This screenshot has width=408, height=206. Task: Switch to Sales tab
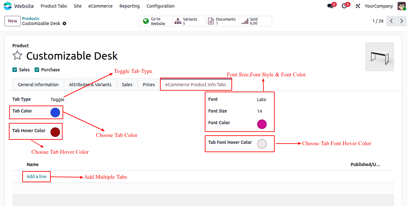tap(127, 85)
